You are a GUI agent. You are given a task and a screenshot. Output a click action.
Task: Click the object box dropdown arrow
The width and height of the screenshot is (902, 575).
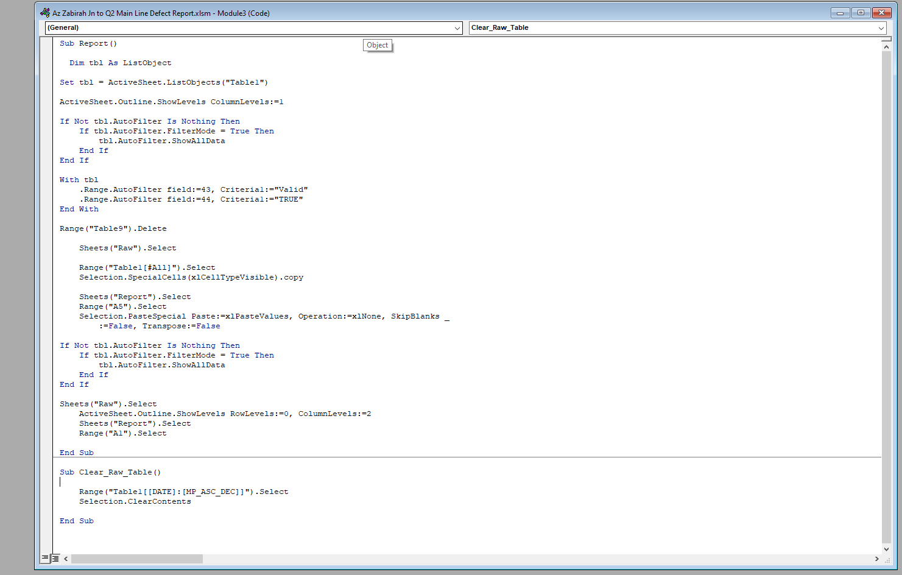pos(457,28)
